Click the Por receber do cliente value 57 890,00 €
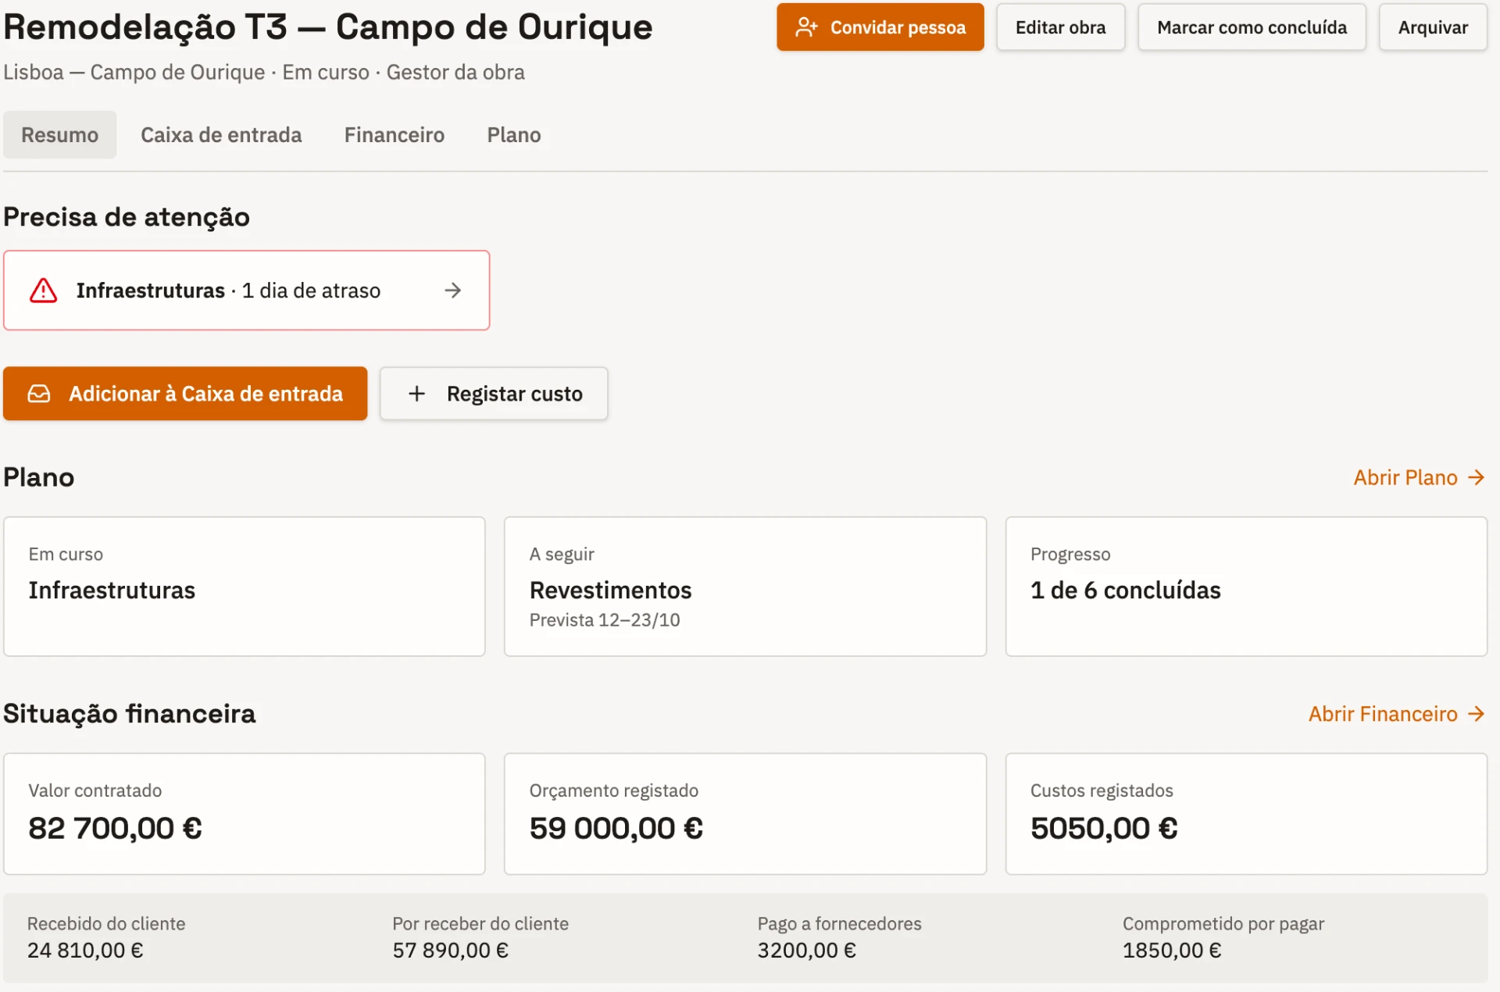1500x992 pixels. (450, 951)
